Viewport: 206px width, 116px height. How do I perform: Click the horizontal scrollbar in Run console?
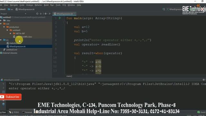pos(21,110)
